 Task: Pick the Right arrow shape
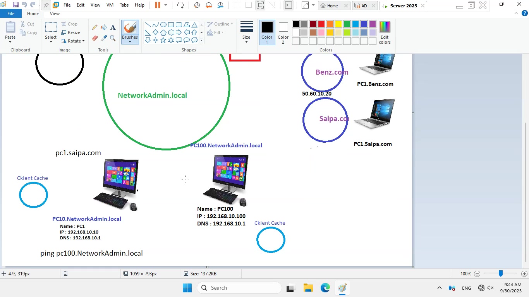[x=179, y=32]
